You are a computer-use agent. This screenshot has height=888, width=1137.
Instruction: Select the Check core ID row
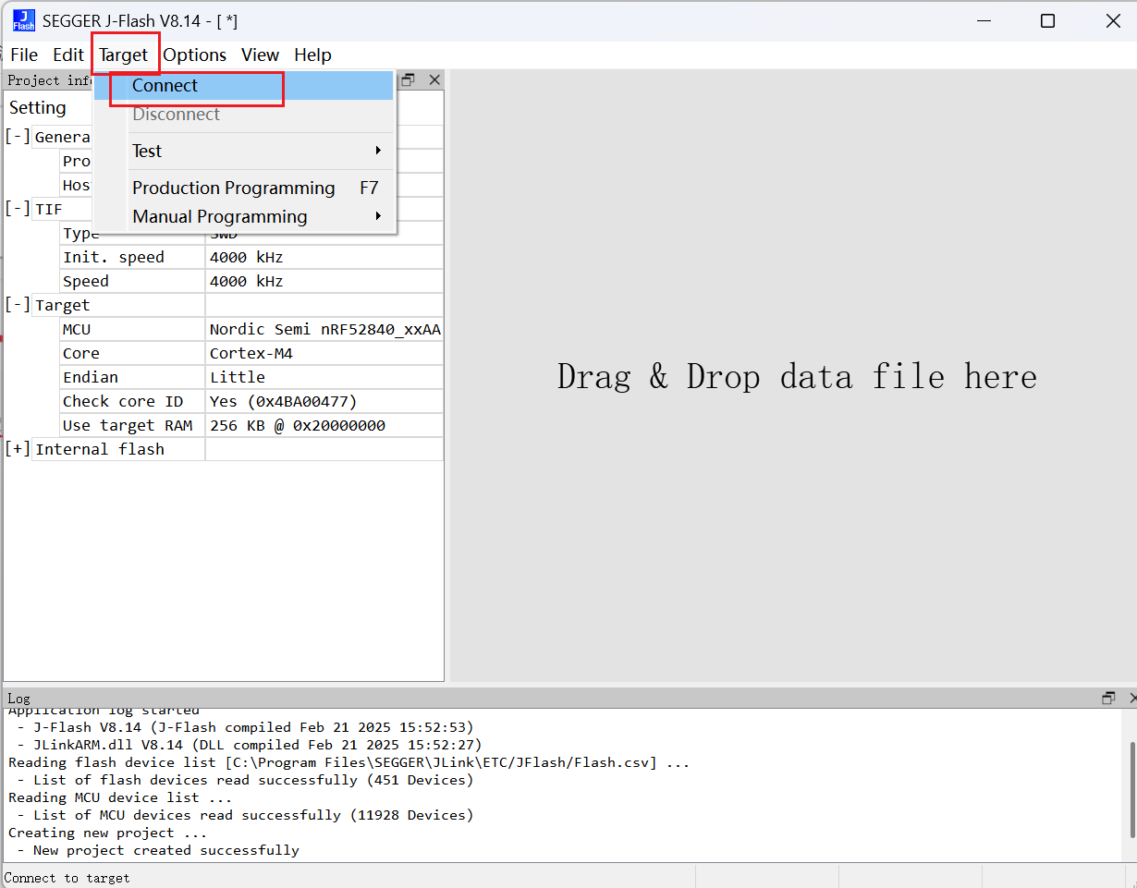(251, 401)
